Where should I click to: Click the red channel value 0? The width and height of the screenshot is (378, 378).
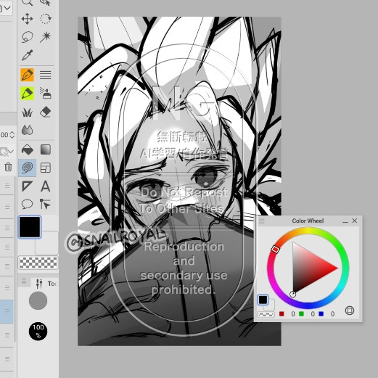coord(293,314)
